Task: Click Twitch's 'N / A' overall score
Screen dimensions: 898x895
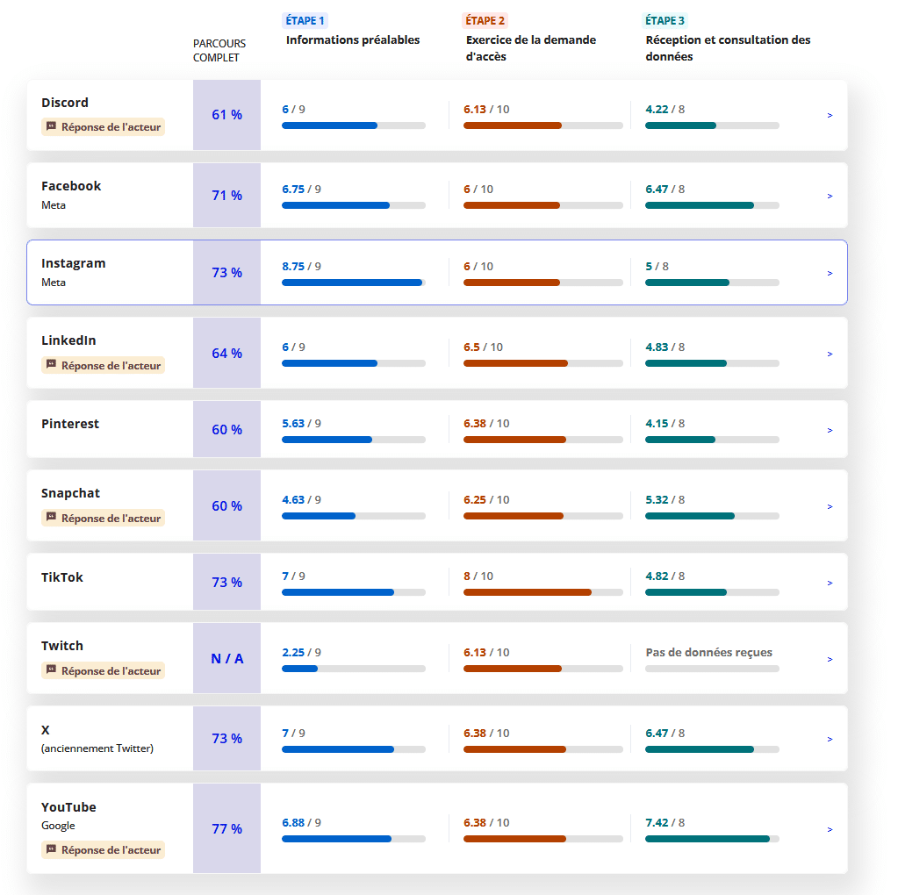Action: (226, 658)
